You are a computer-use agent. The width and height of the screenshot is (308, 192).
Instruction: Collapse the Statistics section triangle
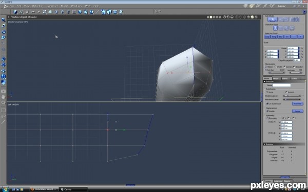(x=264, y=144)
